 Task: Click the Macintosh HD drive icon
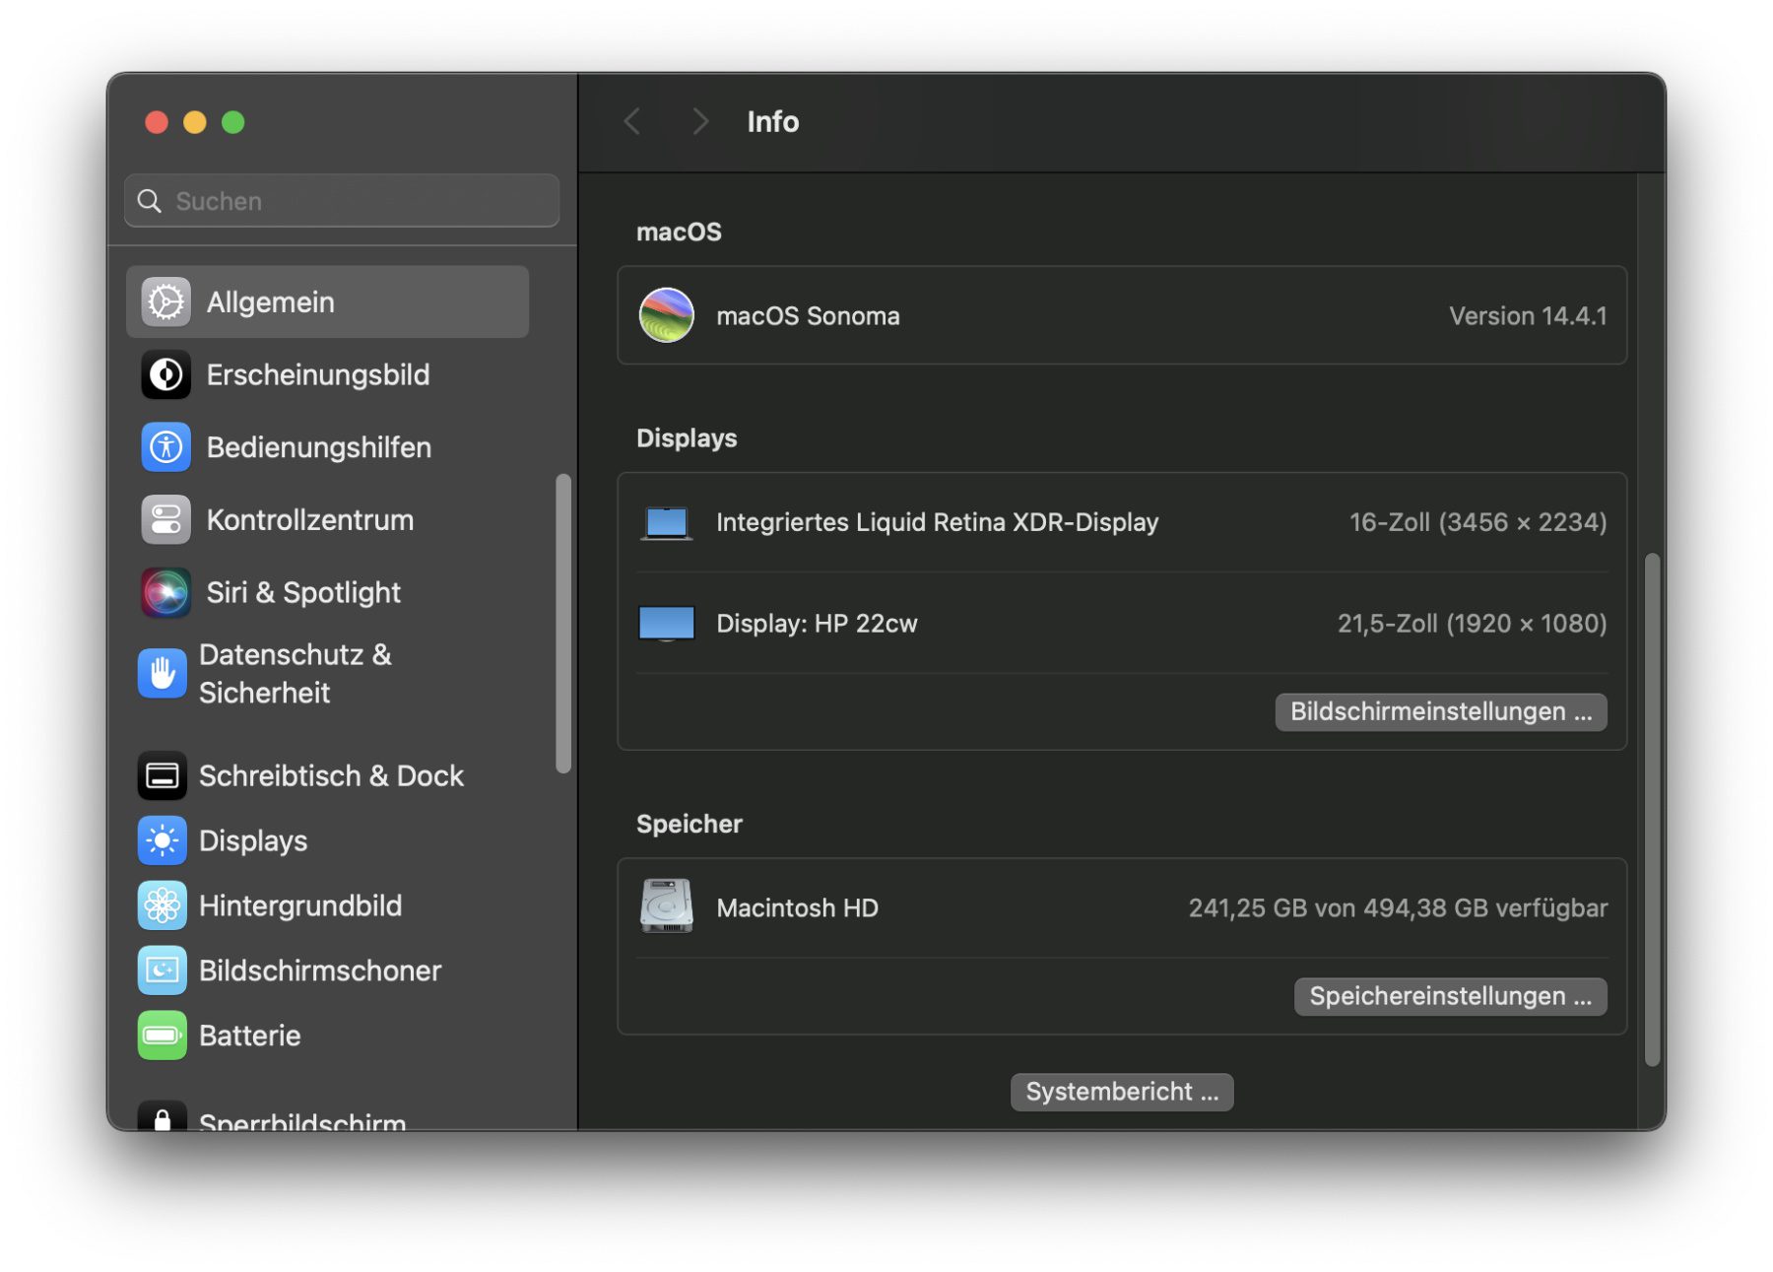point(667,906)
